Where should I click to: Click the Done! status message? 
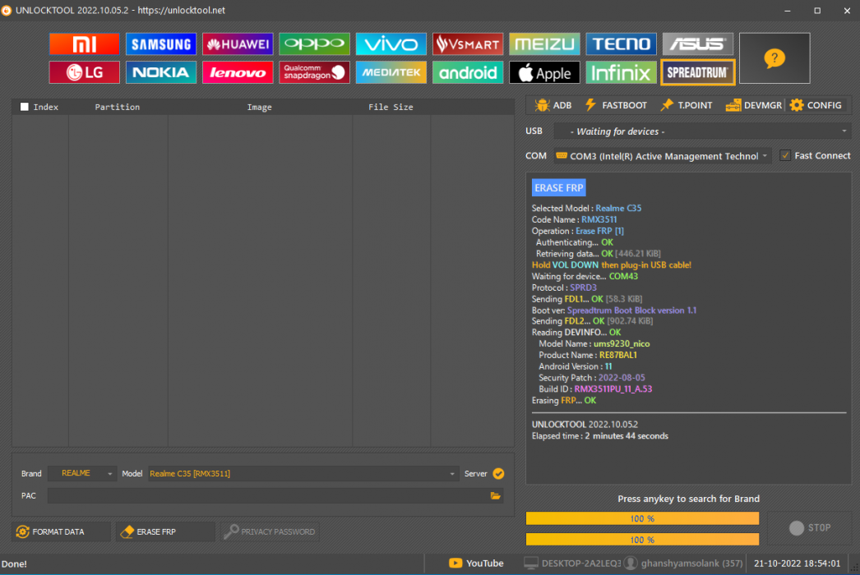click(14, 563)
